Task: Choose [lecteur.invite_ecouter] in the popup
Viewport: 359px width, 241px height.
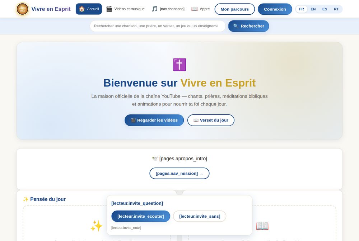Action: (x=141, y=216)
